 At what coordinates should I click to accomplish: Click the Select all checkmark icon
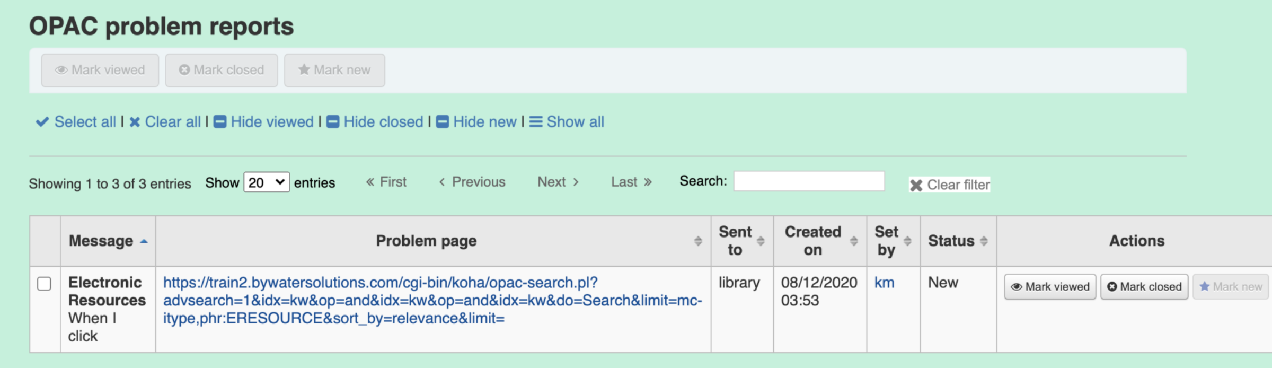pos(42,122)
